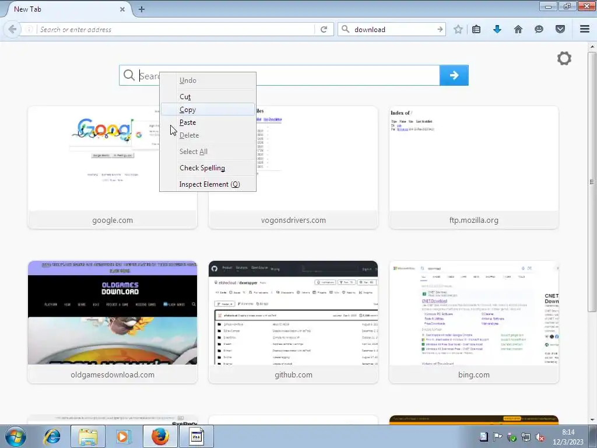Screen dimensions: 597x448
Task: Go to the Home page
Action: pyautogui.click(x=518, y=29)
